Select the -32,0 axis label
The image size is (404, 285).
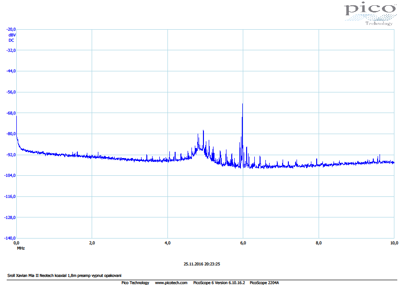11,50
